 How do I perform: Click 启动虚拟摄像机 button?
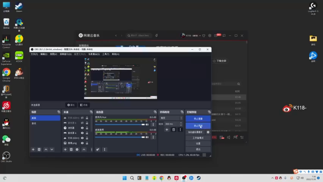pos(195,132)
